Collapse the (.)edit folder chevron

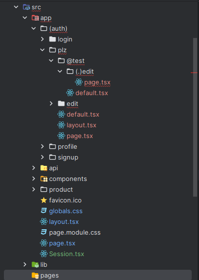point(60,71)
